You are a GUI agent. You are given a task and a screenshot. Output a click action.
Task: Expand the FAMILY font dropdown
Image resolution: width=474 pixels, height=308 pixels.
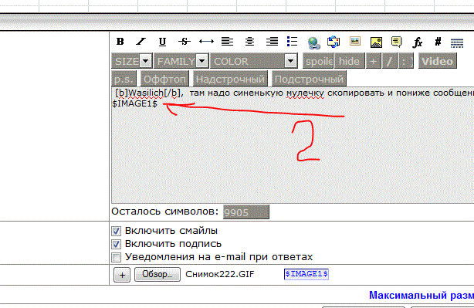click(x=181, y=61)
